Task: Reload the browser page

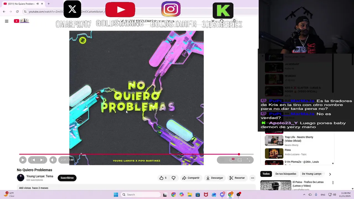Action: click(17, 12)
